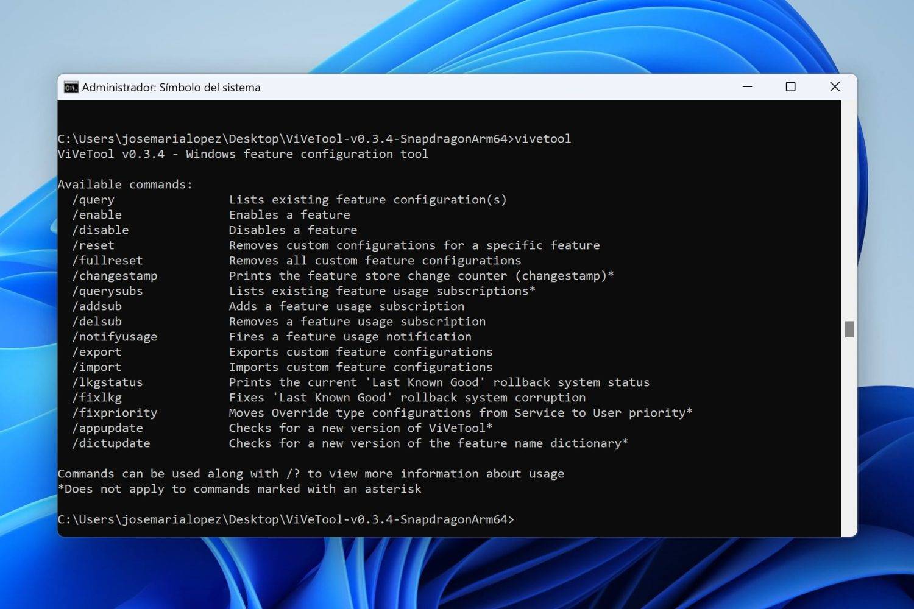
Task: Click the '/changestamp' command text
Action: click(115, 276)
